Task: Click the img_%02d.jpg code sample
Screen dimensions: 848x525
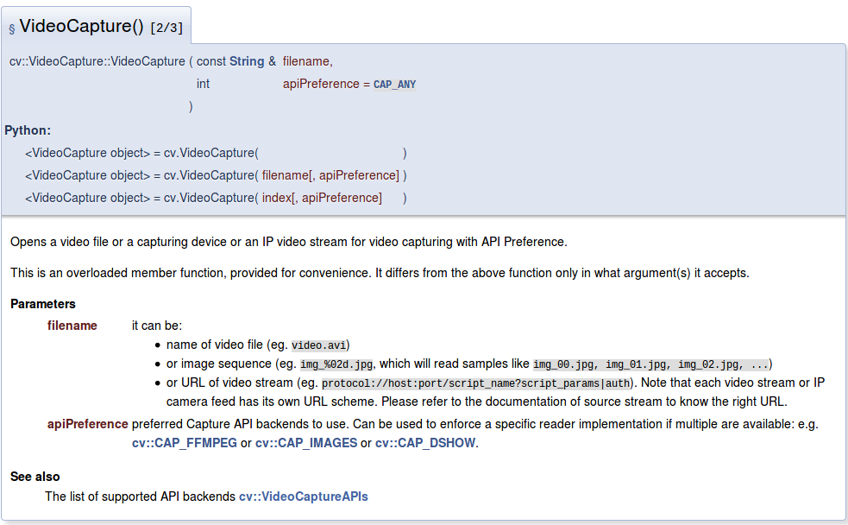Action: pyautogui.click(x=338, y=364)
